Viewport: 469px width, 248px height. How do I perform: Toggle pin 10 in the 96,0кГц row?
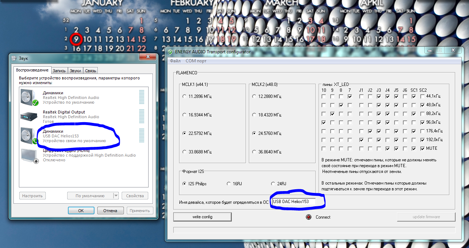coord(324,123)
